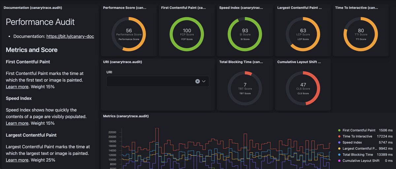Click the 16000 y-axis label
396x169 pixels.
pos(112,146)
